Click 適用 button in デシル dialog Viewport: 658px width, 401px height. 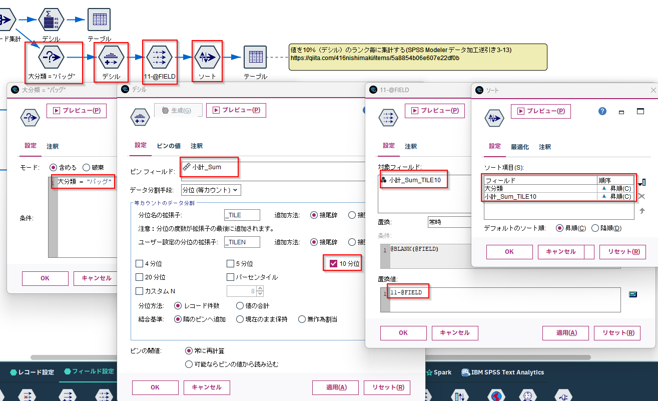(335, 387)
